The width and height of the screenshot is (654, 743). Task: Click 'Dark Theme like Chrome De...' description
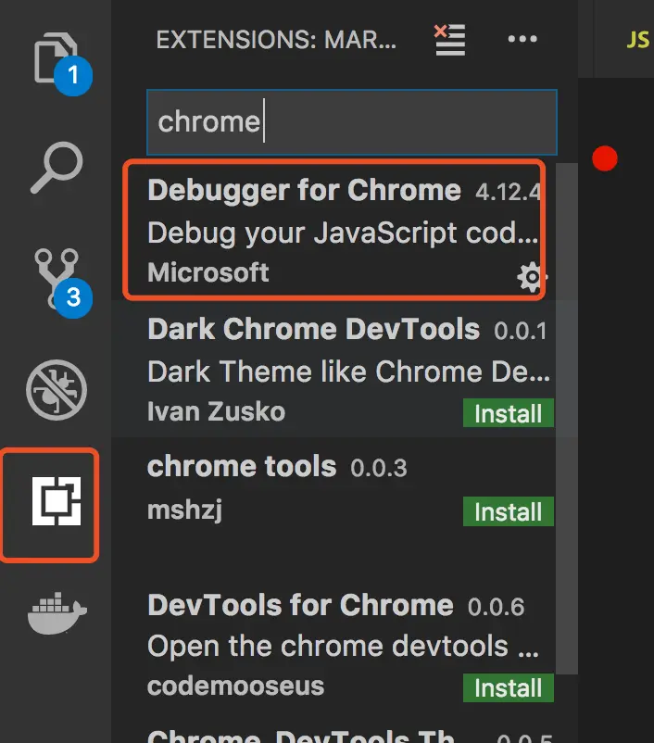click(x=349, y=371)
